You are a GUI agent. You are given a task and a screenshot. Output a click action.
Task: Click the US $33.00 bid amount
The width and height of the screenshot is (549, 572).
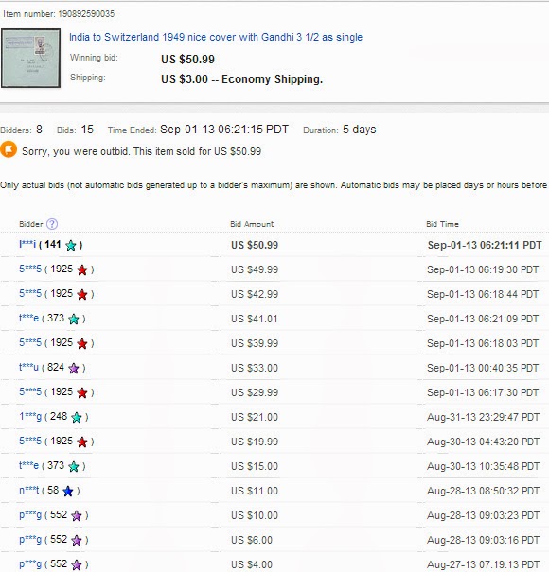(x=255, y=368)
